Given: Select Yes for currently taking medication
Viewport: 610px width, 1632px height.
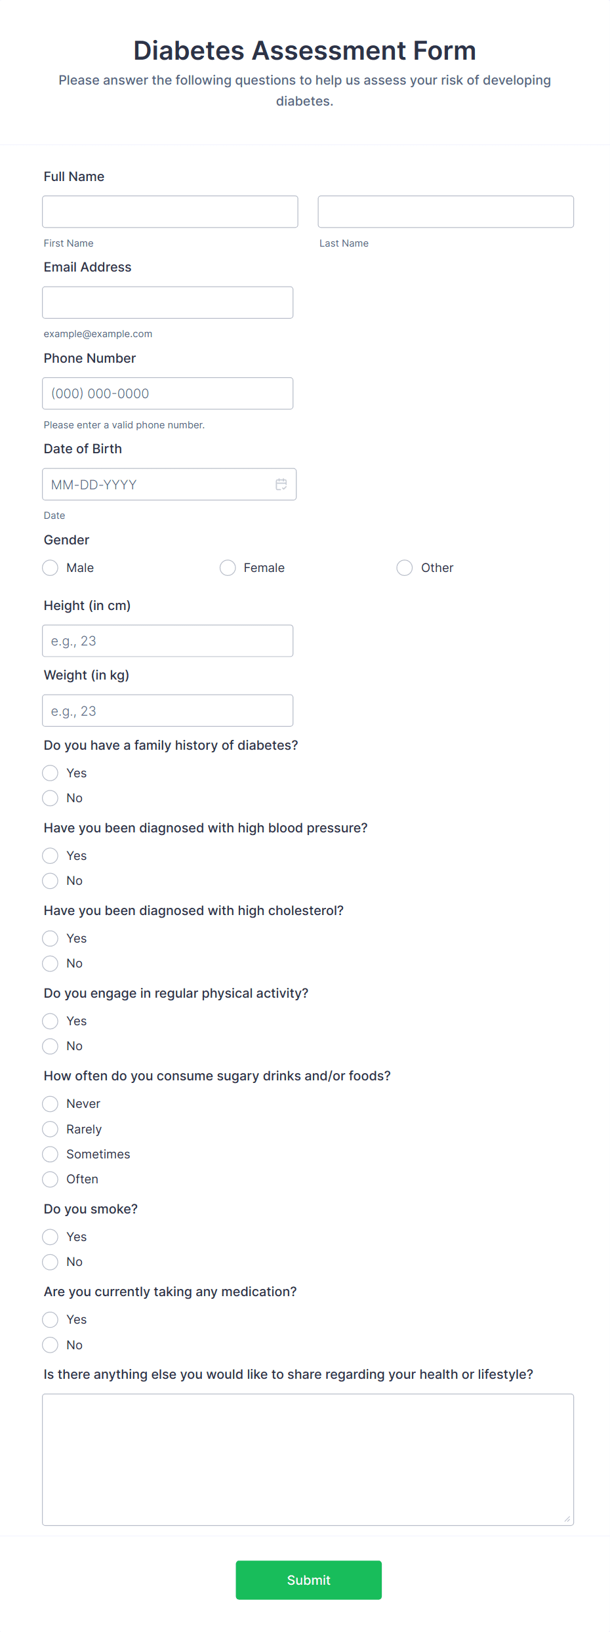Looking at the screenshot, I should [50, 1319].
